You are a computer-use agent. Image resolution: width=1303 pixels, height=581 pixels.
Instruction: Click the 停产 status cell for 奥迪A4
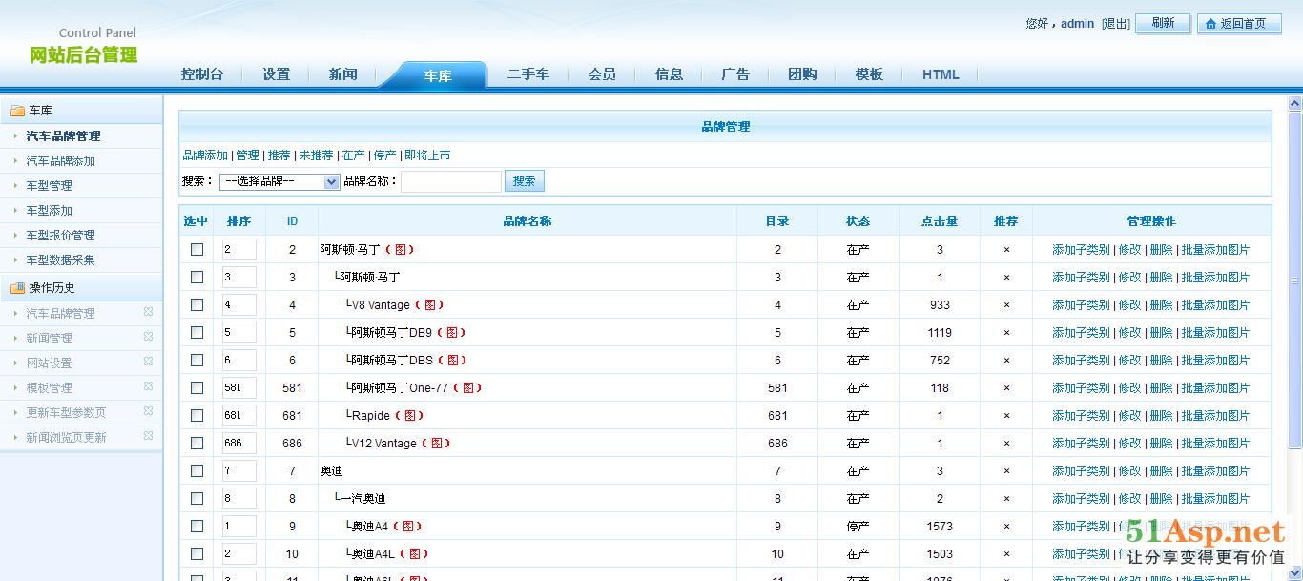click(x=858, y=527)
